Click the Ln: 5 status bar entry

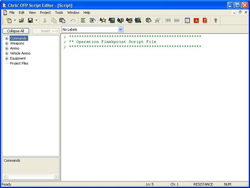[150, 184]
